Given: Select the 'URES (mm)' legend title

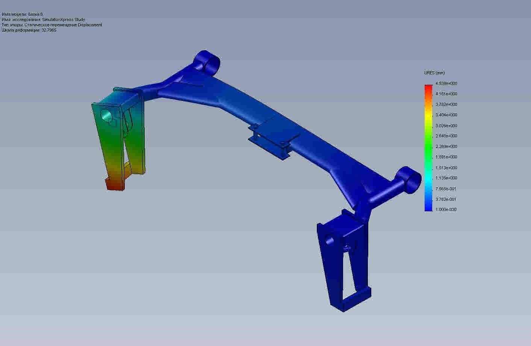Looking at the screenshot, I should pyautogui.click(x=434, y=73).
